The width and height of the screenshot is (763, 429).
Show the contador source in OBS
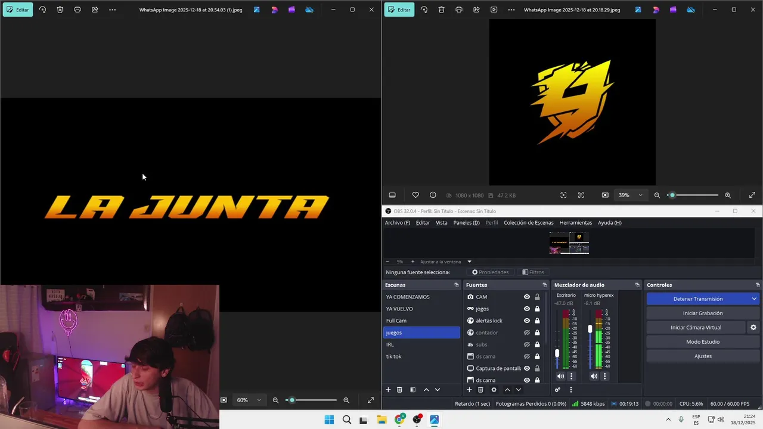pos(527,332)
